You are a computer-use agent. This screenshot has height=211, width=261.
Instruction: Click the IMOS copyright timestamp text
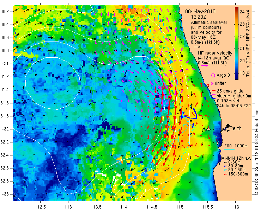[257, 152]
